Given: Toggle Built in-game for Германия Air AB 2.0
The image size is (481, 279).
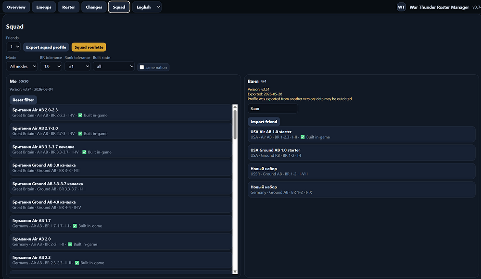Looking at the screenshot, I should [70, 244].
